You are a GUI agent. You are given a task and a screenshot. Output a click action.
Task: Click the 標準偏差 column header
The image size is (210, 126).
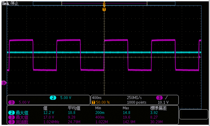click(x=158, y=108)
